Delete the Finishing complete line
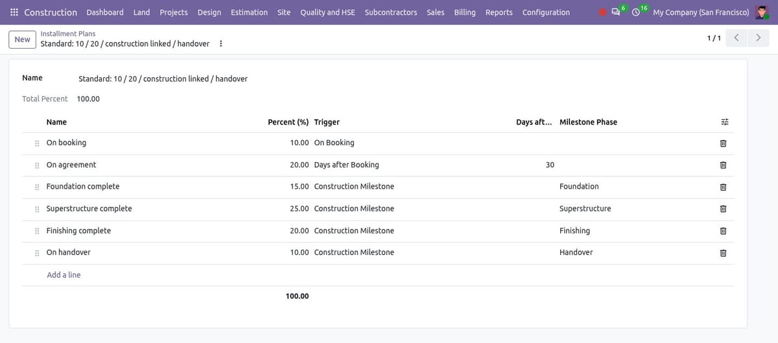The height and width of the screenshot is (343, 778). pyautogui.click(x=724, y=231)
